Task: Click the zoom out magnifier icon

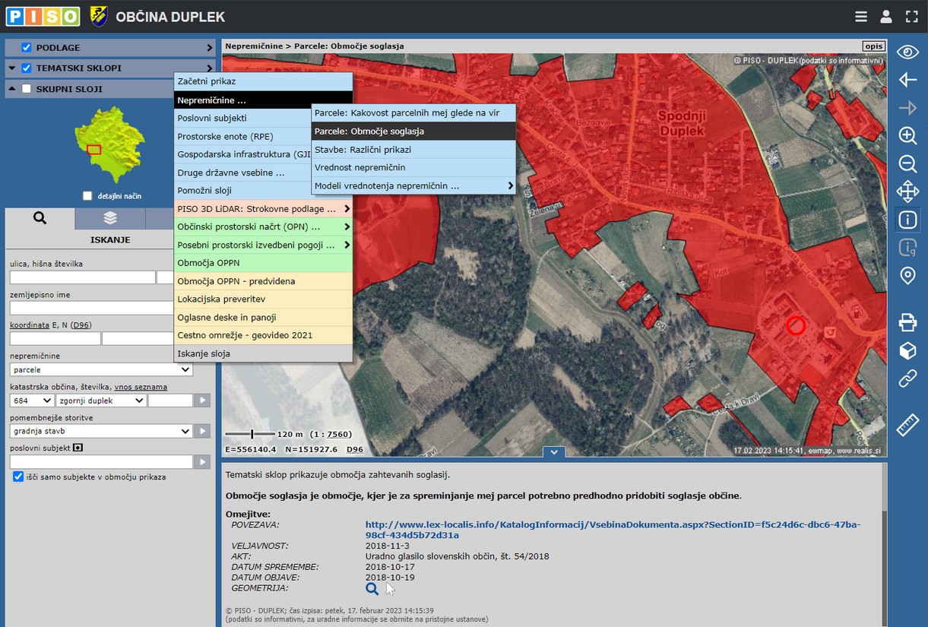Action: click(907, 163)
